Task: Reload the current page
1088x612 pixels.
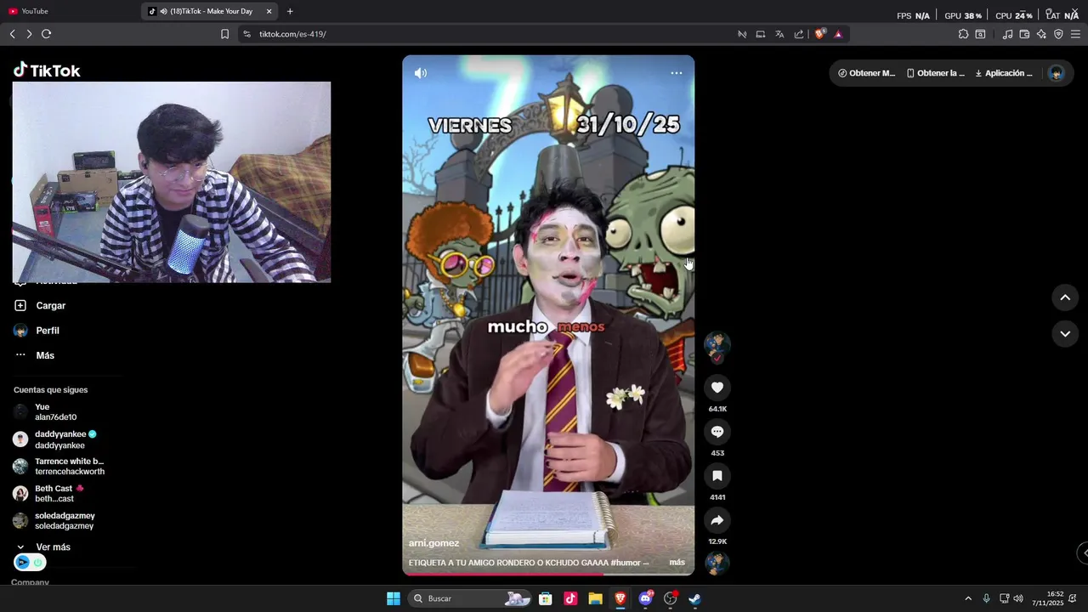Action: click(x=46, y=34)
